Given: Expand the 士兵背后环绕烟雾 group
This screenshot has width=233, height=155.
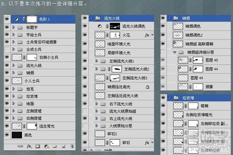Looking at the screenshot, I should click(x=14, y=42).
